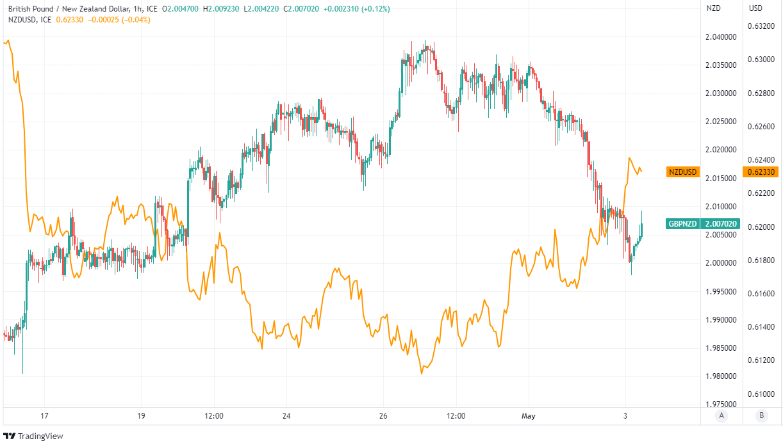Click the 0.62000 label on USD axis
The height and width of the screenshot is (441, 783).
(x=761, y=227)
